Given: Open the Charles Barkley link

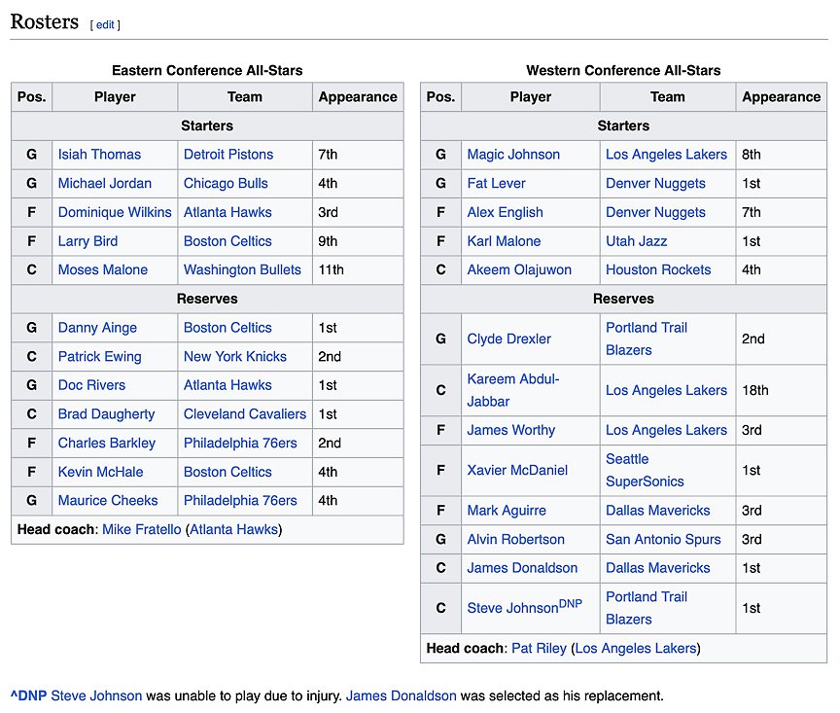Looking at the screenshot, I should point(107,443).
